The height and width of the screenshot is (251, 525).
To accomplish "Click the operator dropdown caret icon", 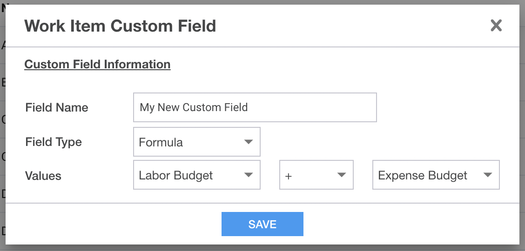I will point(341,175).
